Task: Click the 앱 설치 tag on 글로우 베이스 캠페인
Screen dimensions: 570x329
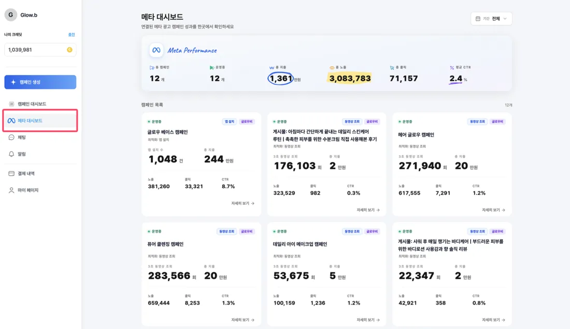Action: point(230,122)
